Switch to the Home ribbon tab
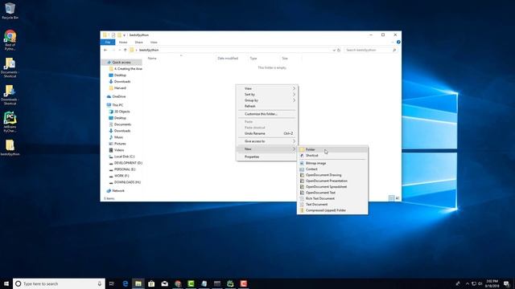Image resolution: width=515 pixels, height=289 pixels. [123, 43]
